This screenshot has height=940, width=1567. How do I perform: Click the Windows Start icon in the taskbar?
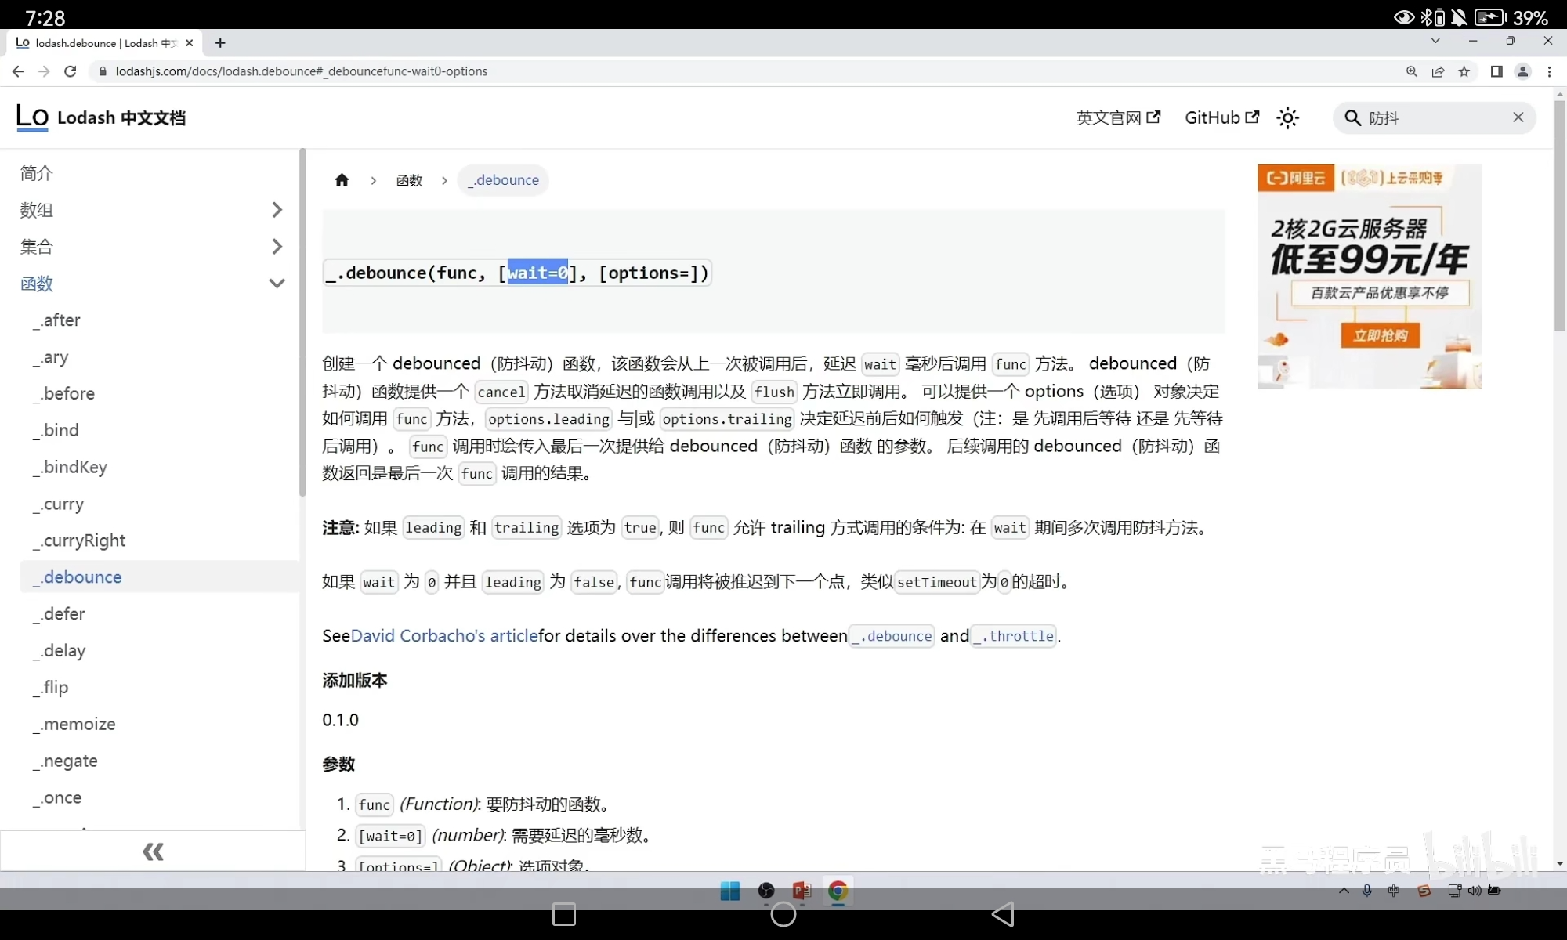(x=729, y=891)
